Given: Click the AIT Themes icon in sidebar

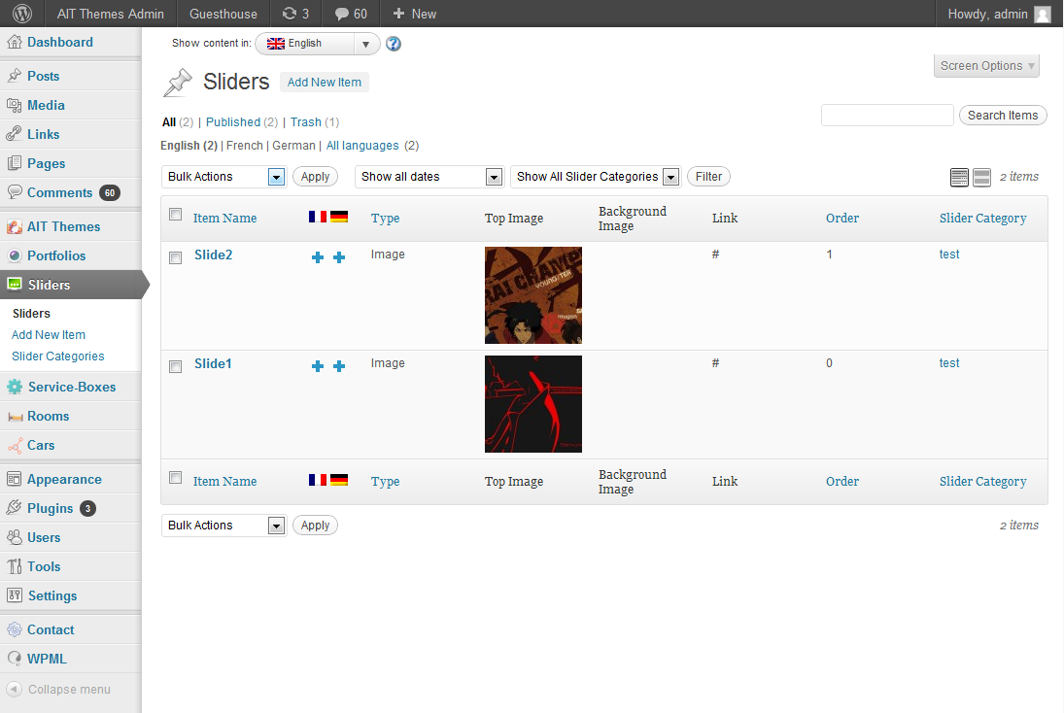Looking at the screenshot, I should [15, 226].
